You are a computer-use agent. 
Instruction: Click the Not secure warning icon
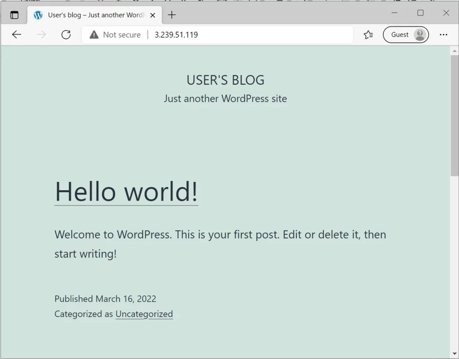(94, 35)
